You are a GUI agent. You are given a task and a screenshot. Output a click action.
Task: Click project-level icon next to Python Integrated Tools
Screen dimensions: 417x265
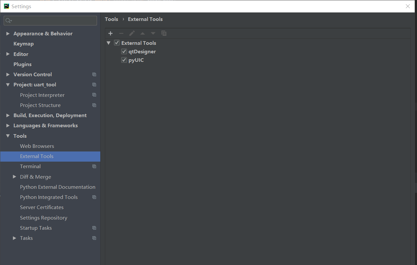pos(94,197)
